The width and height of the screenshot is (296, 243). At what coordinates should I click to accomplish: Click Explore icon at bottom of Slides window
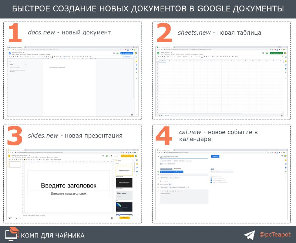point(112,218)
